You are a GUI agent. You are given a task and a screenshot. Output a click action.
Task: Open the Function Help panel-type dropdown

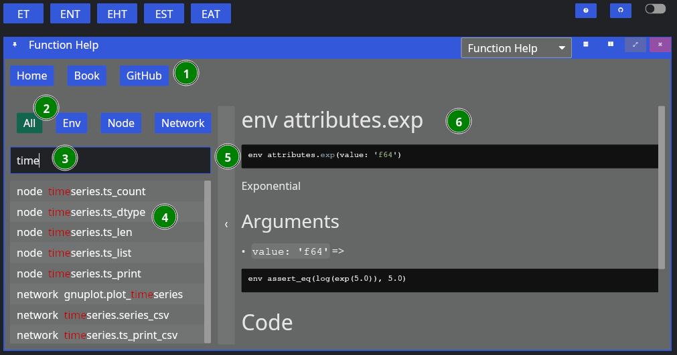[516, 48]
